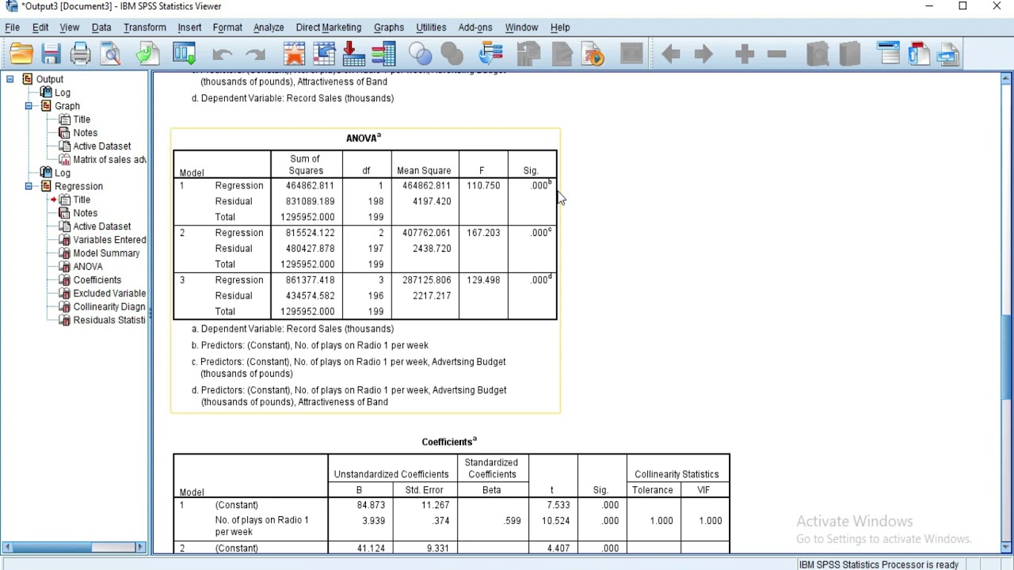Select Active Dataset under Graph
The image size is (1014, 570).
tap(102, 146)
